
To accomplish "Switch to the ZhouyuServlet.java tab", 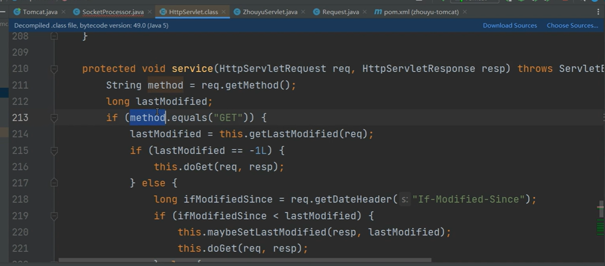I will (270, 12).
